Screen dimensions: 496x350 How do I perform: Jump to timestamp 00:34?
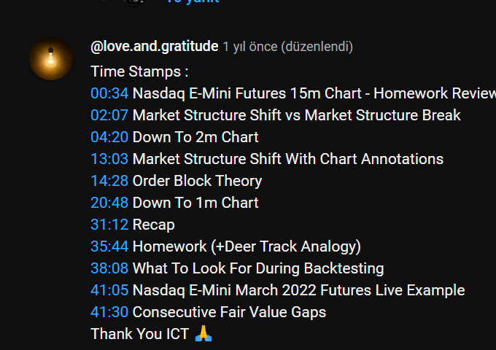pyautogui.click(x=109, y=93)
